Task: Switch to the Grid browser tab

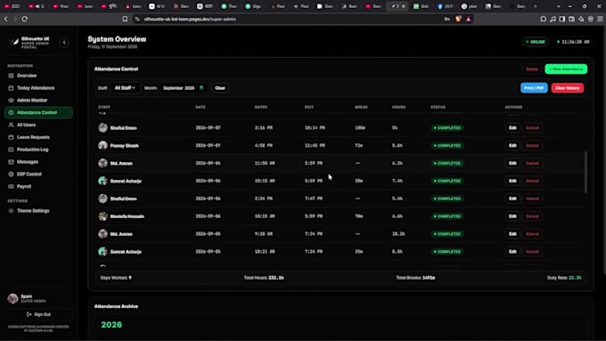Action: pos(421,6)
